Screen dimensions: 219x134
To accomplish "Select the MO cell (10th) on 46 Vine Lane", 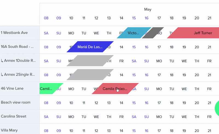I will 71,89.
